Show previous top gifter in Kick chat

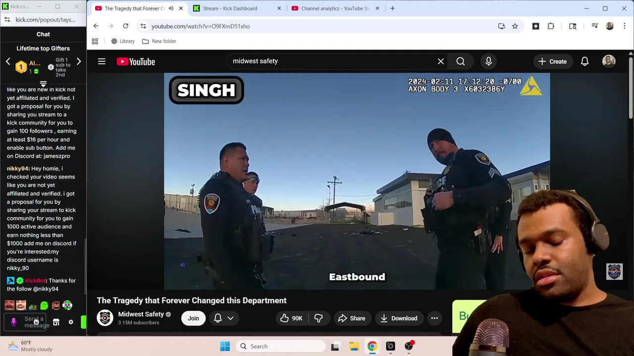8,61
